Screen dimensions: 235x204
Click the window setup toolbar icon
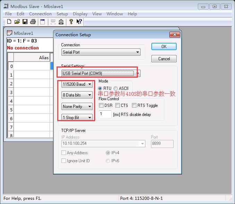click(x=43, y=22)
